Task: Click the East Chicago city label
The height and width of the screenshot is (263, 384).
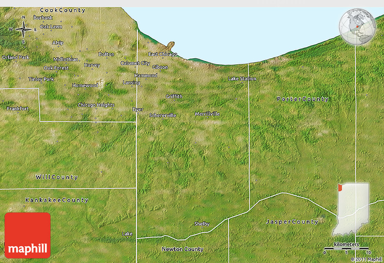Action: click(x=163, y=54)
